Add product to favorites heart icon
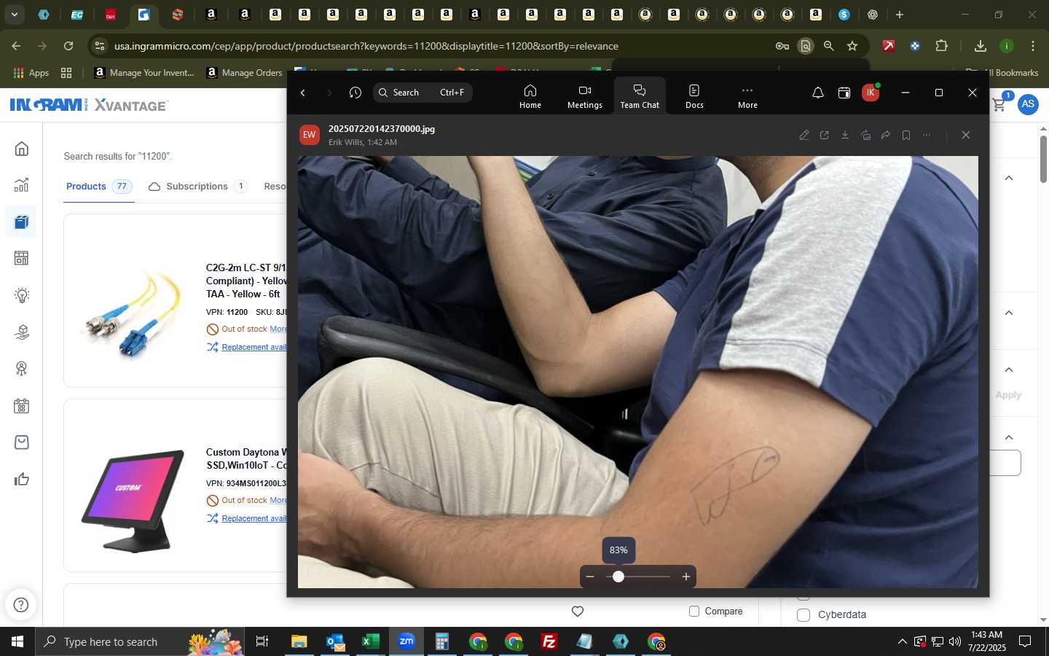1049x656 pixels. [x=578, y=612]
